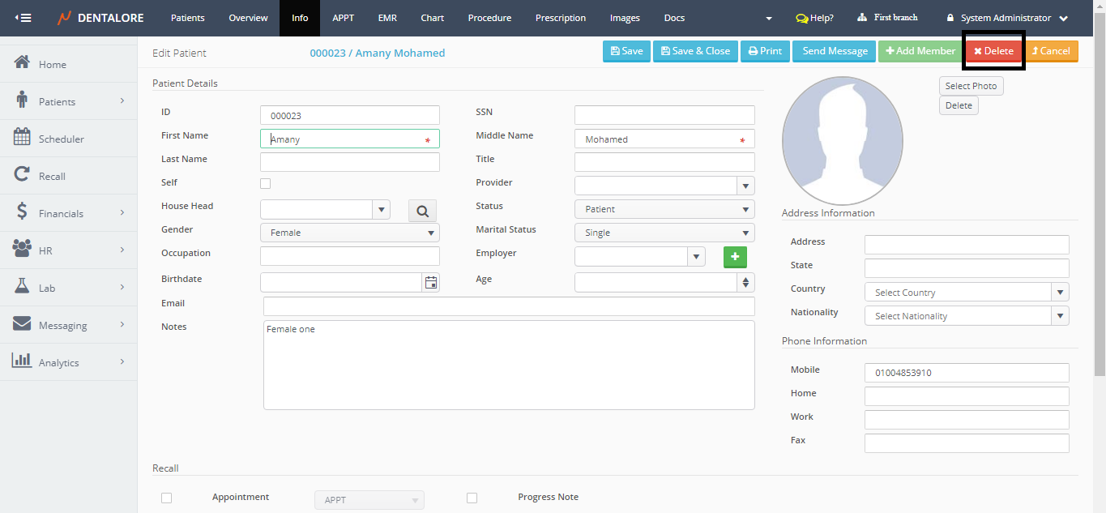Viewport: 1106px width, 513px height.
Task: Open the Birthdate calendar picker icon
Action: coord(431,282)
